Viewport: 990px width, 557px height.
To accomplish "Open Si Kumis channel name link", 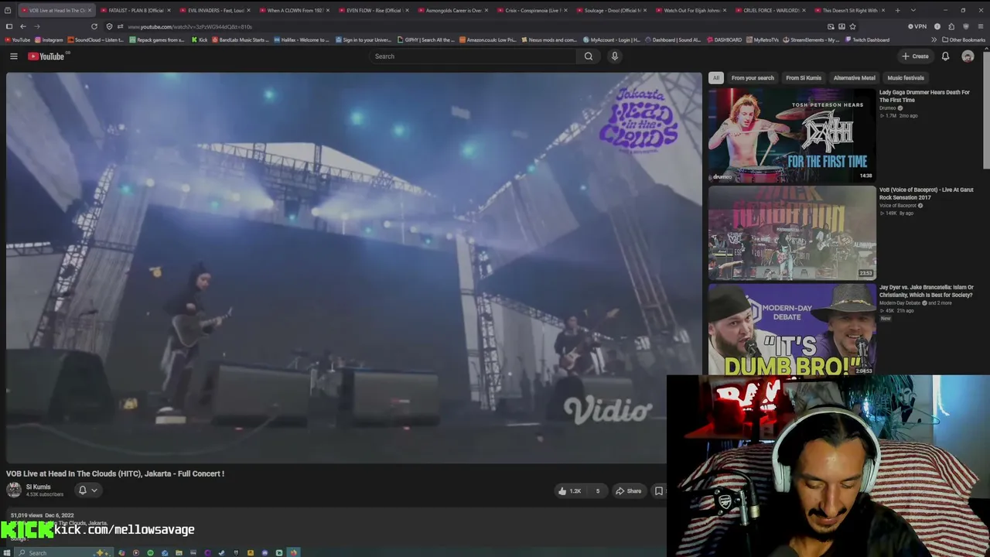I will [38, 487].
